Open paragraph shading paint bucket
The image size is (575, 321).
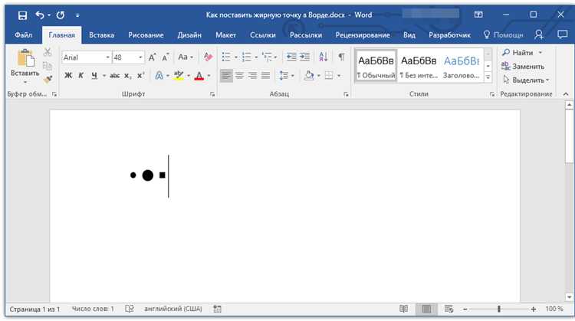(x=309, y=76)
